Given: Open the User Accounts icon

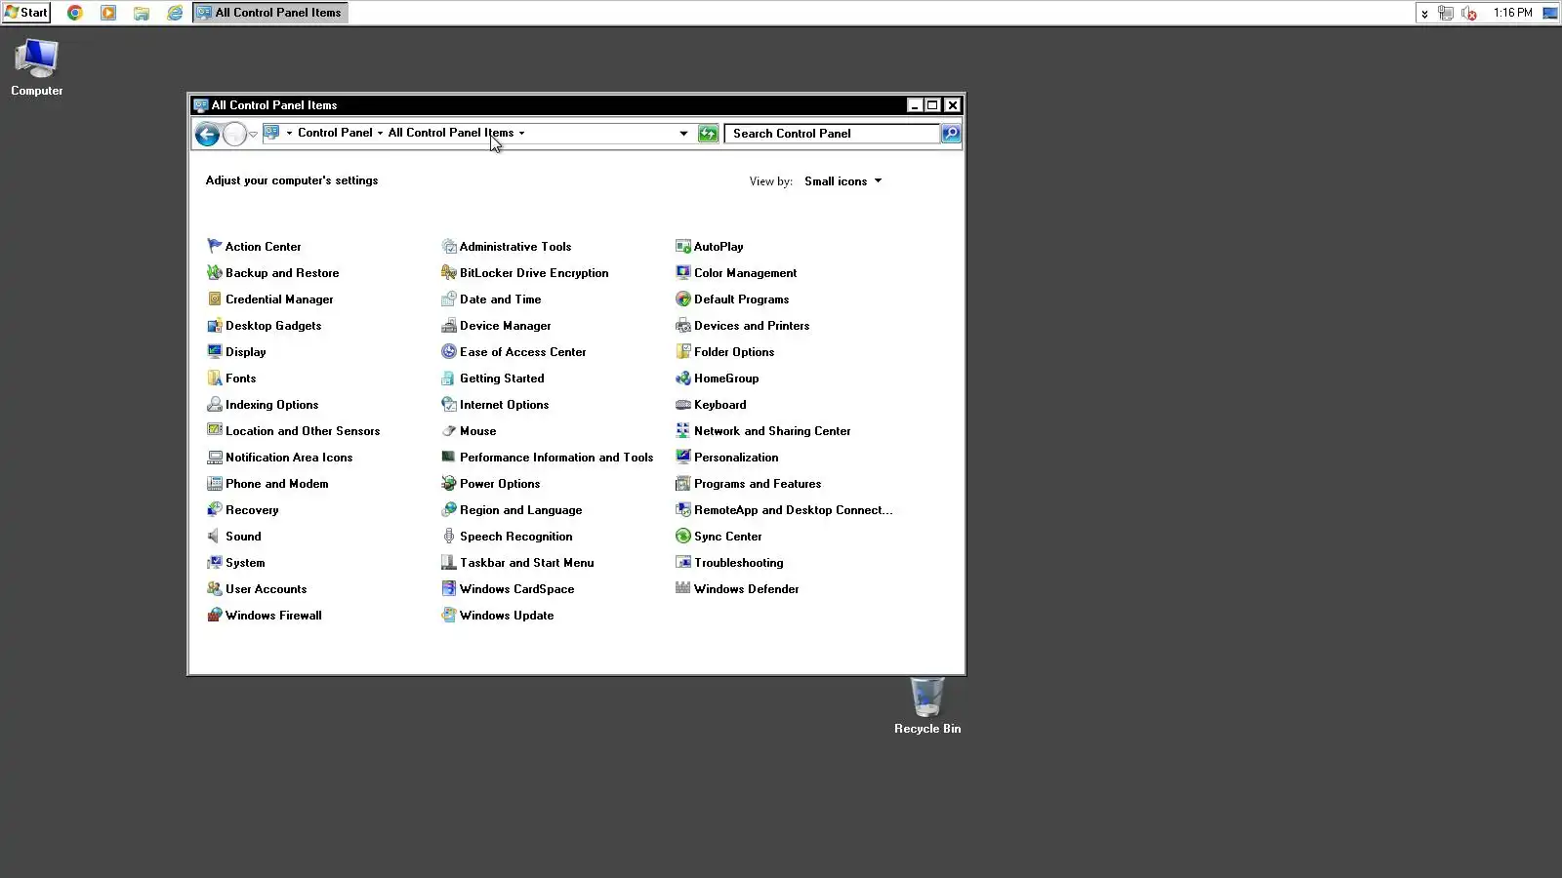Looking at the screenshot, I should (x=215, y=588).
